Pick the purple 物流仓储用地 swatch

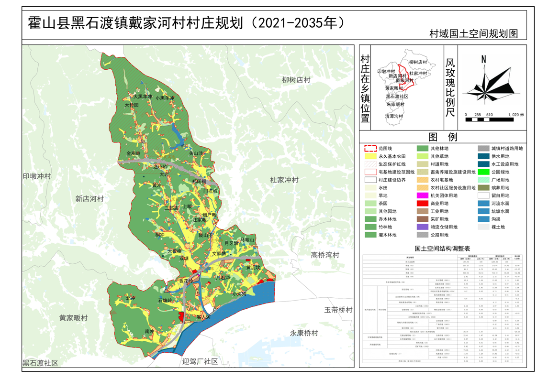(x=422, y=227)
